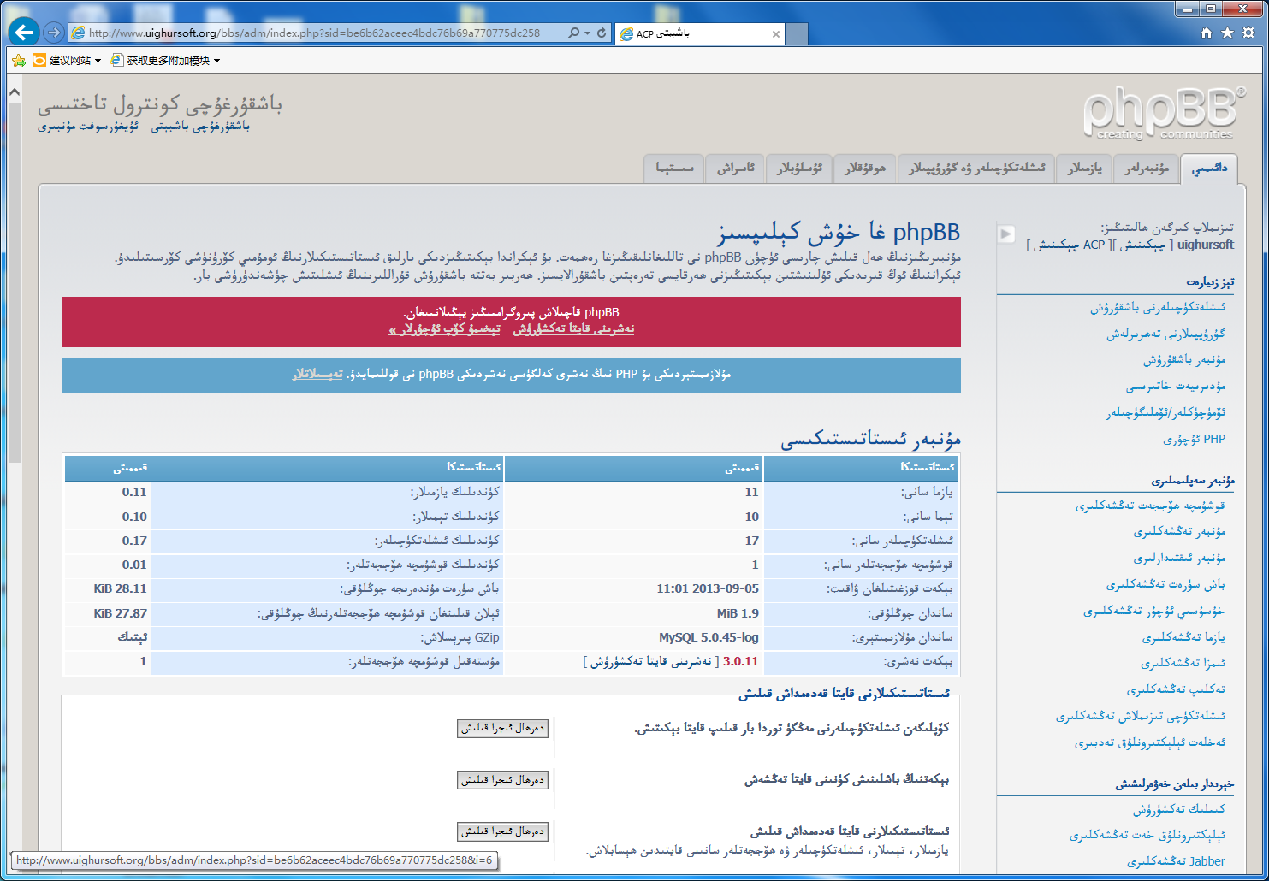
Task: Switch to the مۇنبەرلەر tab
Action: (1147, 168)
